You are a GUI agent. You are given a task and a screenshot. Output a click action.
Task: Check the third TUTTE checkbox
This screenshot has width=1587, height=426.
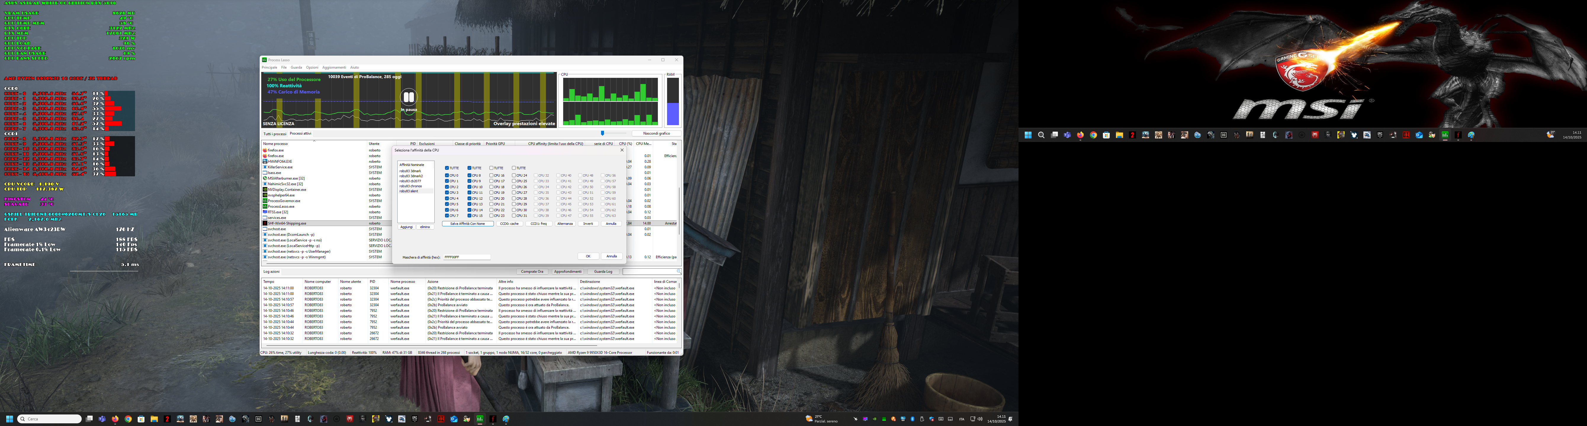(x=491, y=168)
